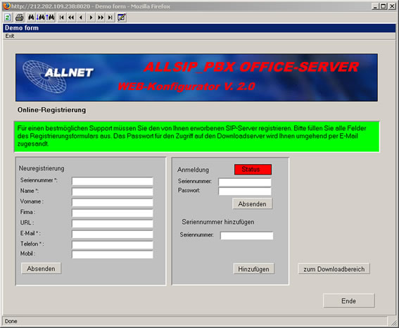Click Absenden button under Neuregistrierung
This screenshot has width=399, height=328.
(x=41, y=268)
